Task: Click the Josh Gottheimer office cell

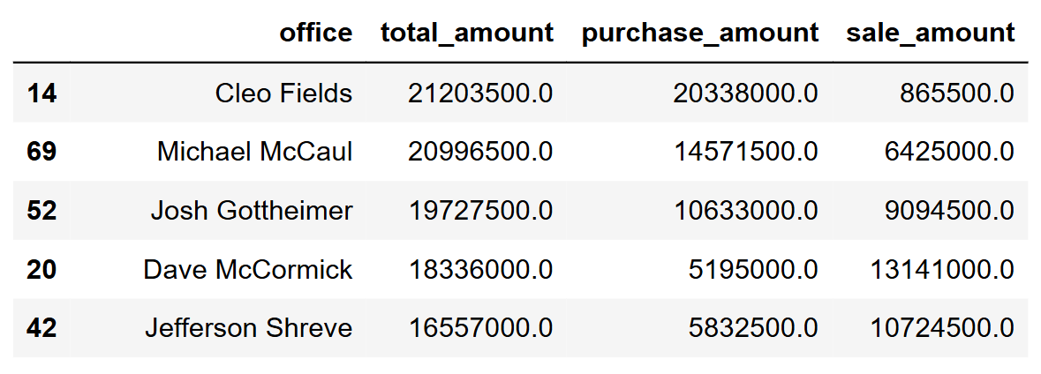Action: click(252, 211)
